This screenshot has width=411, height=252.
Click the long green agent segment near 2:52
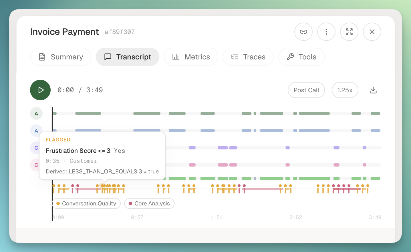tap(314, 113)
